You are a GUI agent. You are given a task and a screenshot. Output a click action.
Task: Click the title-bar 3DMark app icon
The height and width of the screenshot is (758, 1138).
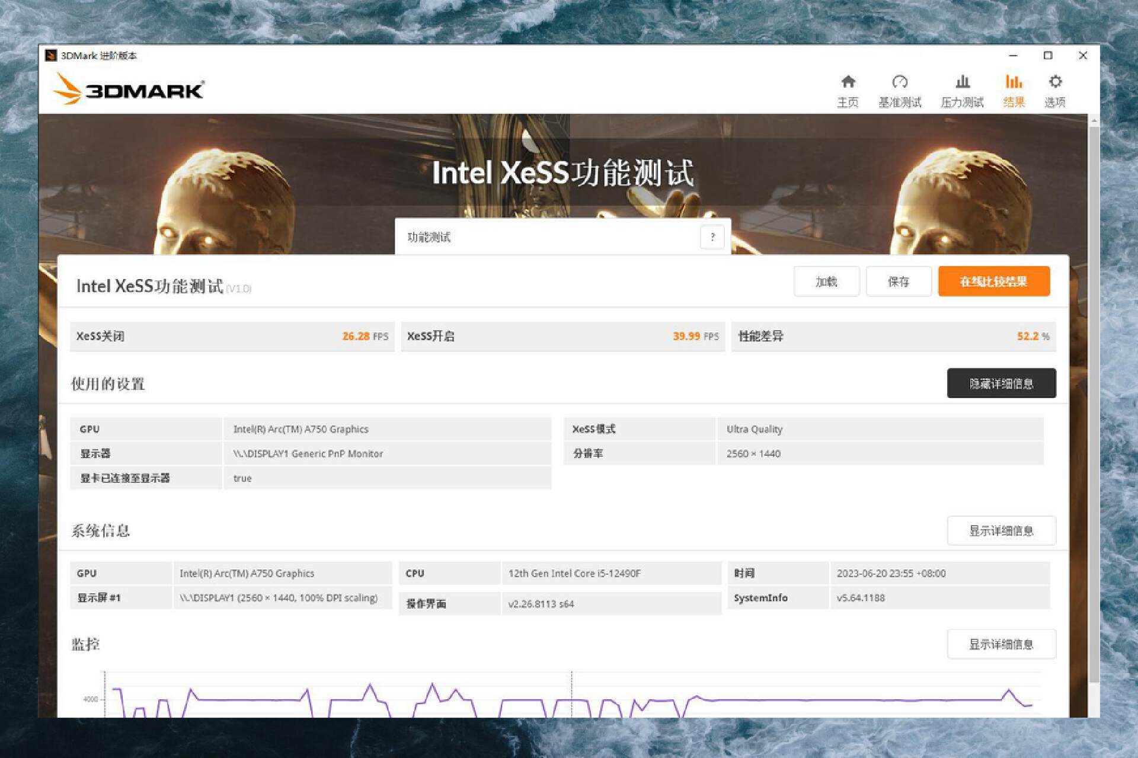52,55
